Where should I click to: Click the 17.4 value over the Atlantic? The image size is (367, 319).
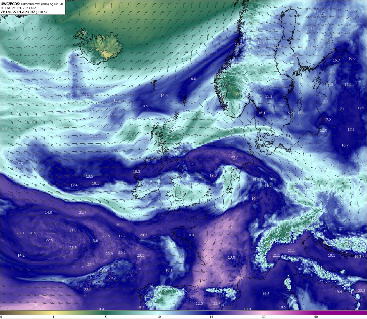coord(74,185)
